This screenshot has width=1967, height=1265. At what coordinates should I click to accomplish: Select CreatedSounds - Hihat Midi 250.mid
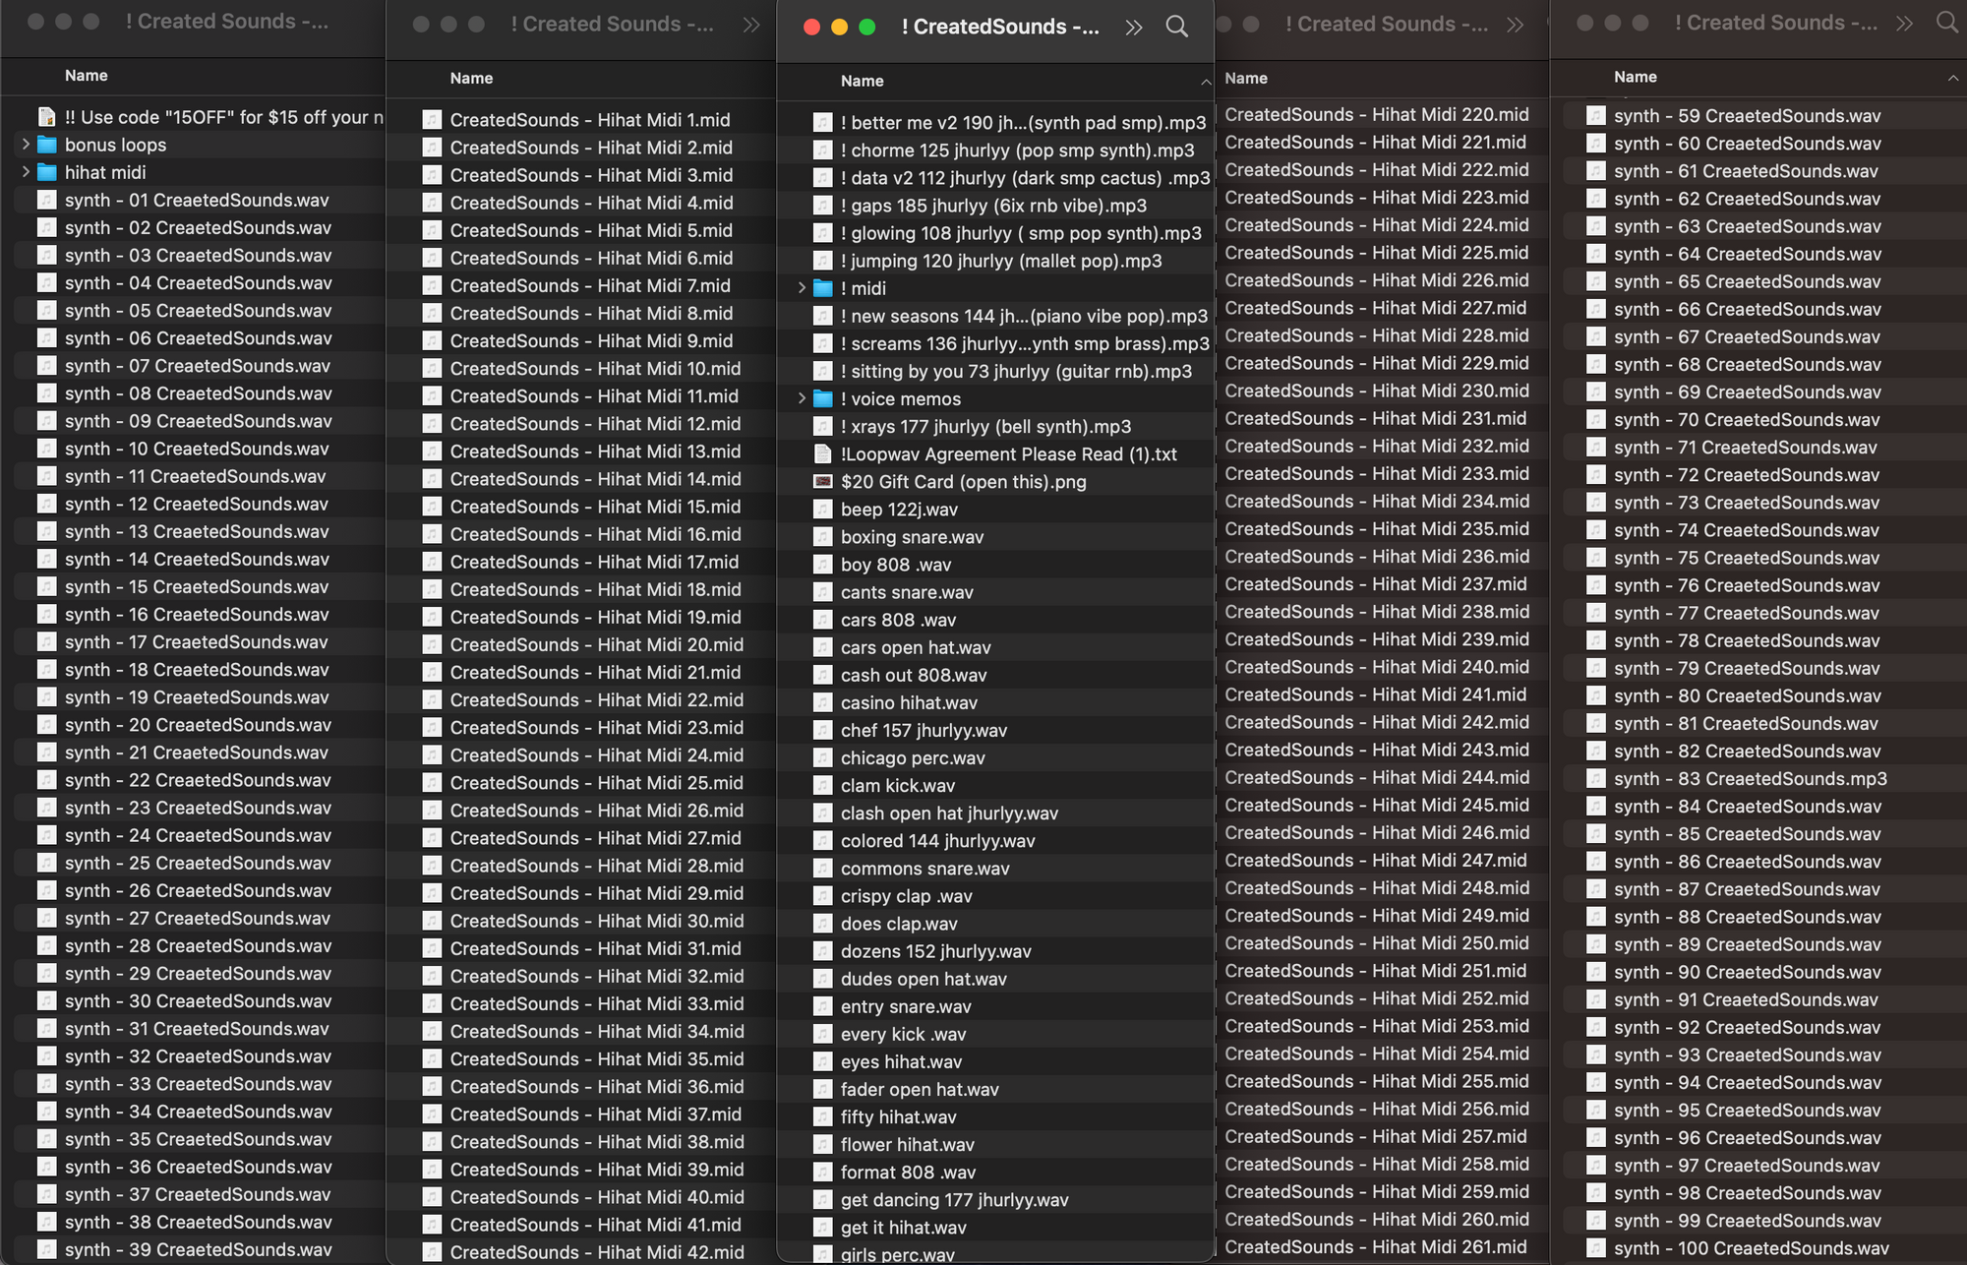coord(1376,942)
